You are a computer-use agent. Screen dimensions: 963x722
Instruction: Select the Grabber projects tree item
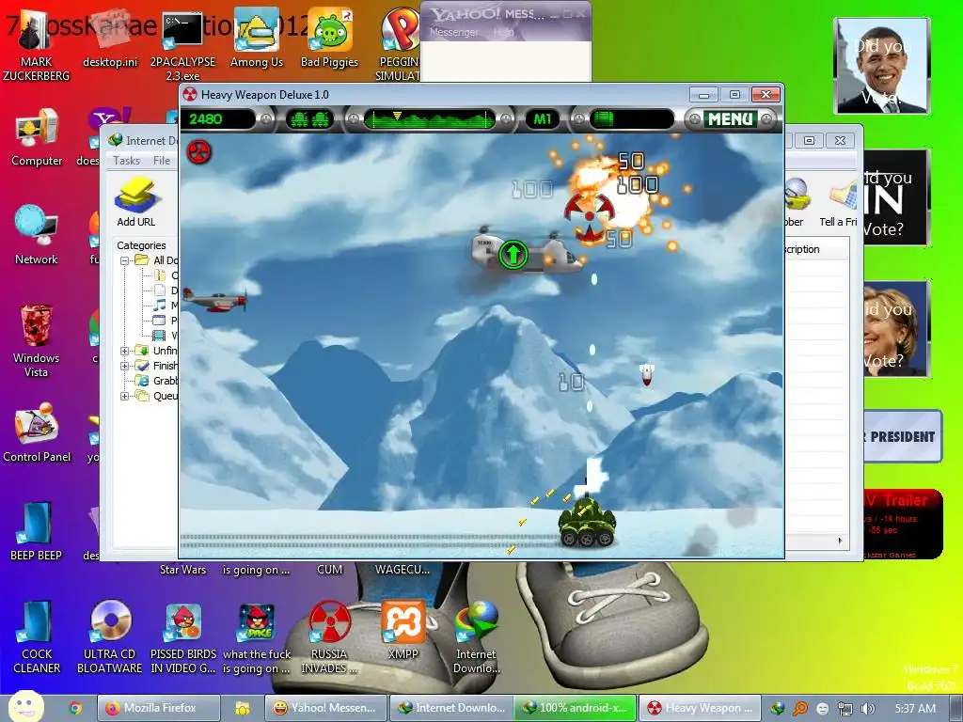tap(157, 381)
